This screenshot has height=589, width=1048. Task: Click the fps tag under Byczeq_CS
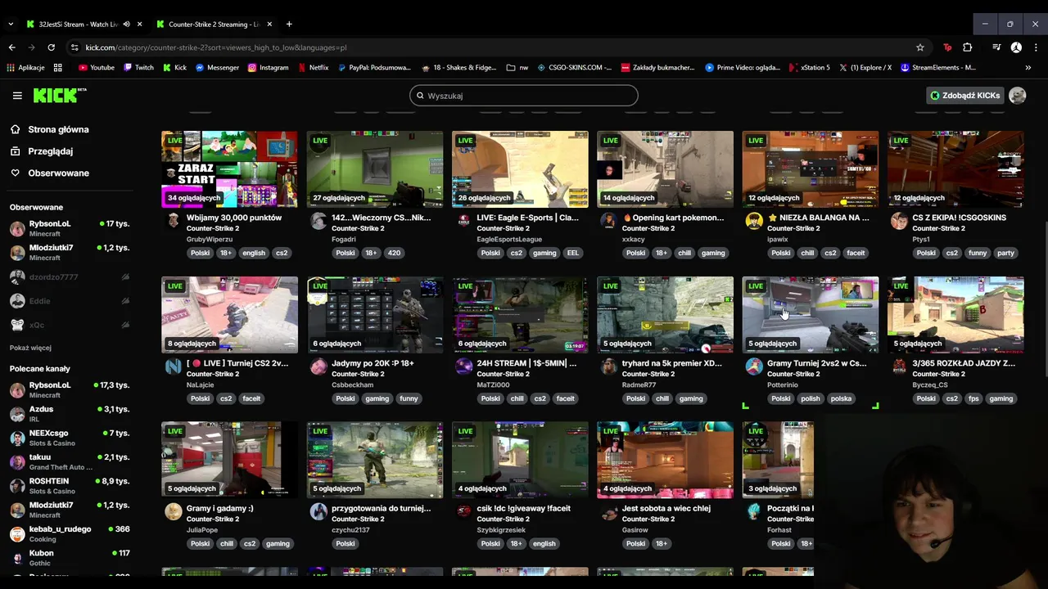973,398
